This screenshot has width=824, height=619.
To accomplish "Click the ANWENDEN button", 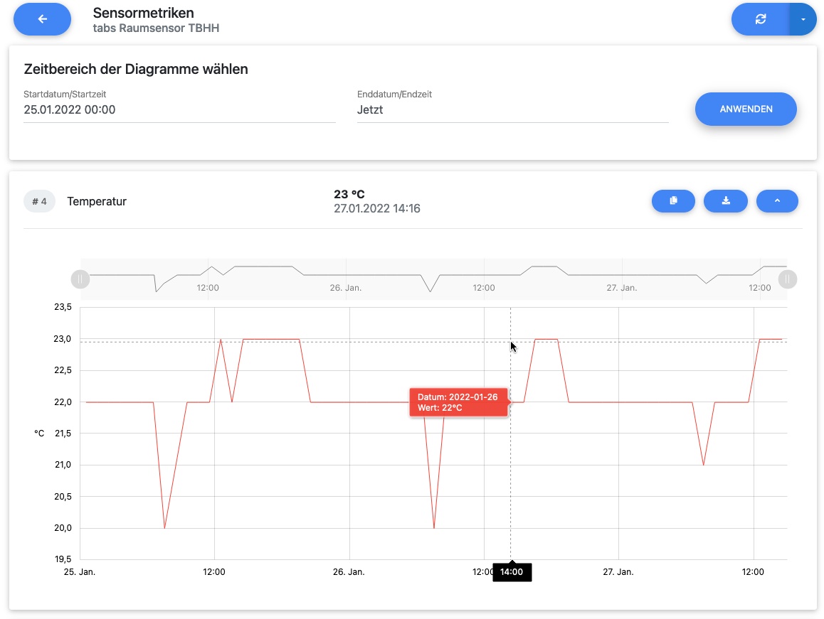I will pos(745,109).
